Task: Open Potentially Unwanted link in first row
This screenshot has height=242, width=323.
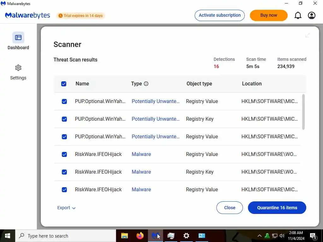Action: pos(156,101)
